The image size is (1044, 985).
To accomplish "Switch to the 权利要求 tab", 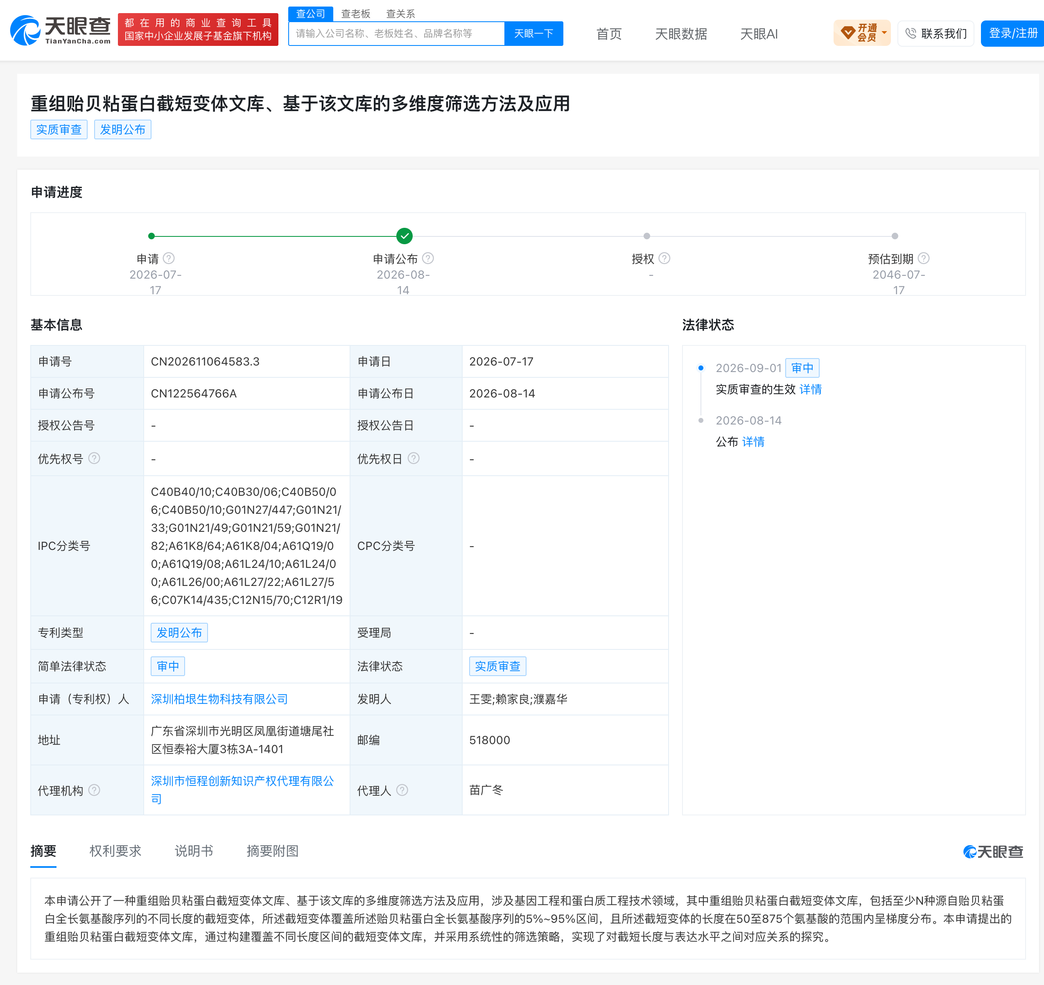I will tap(115, 851).
